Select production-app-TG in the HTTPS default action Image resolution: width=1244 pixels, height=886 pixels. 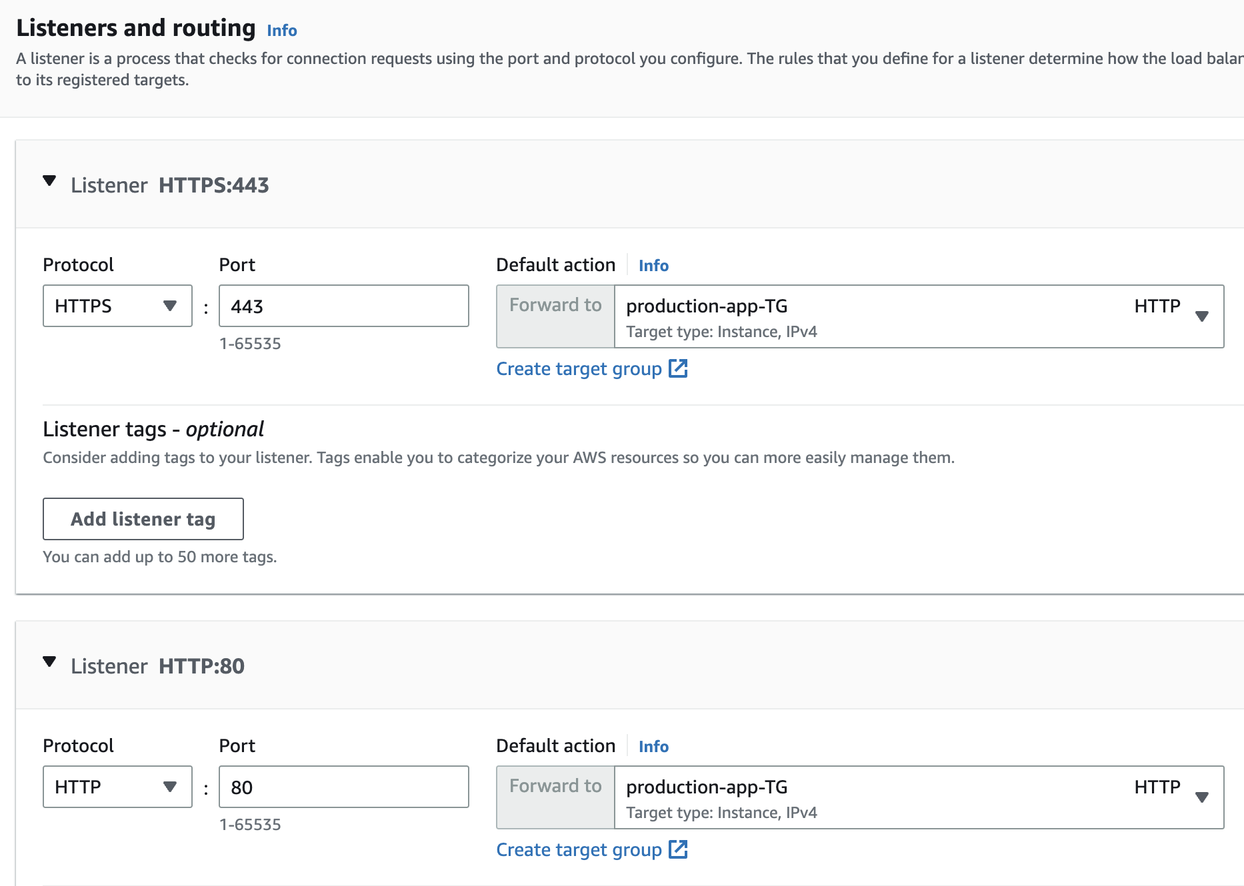(707, 306)
